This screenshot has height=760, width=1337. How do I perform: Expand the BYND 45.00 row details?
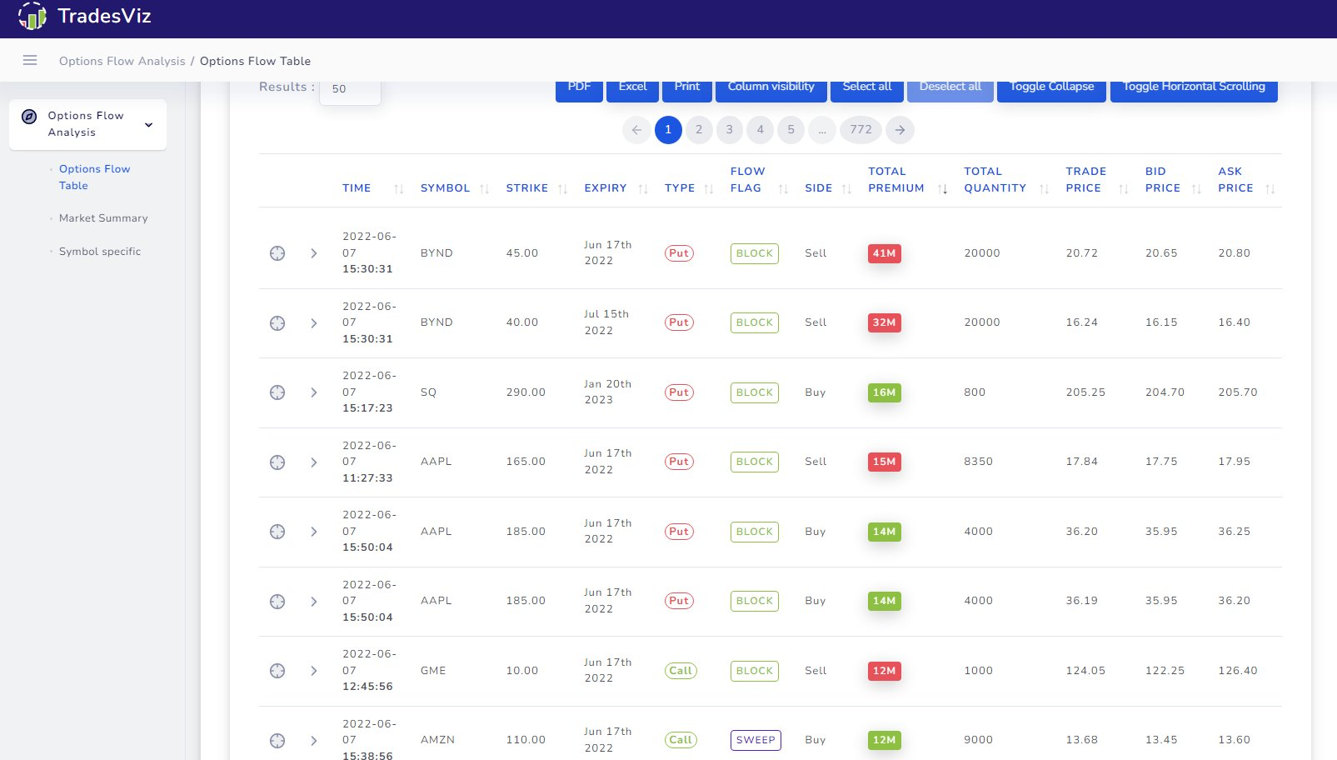[314, 253]
